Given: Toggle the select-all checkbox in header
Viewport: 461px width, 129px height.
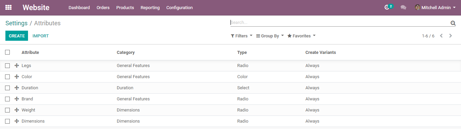Looking at the screenshot, I should click(7, 52).
